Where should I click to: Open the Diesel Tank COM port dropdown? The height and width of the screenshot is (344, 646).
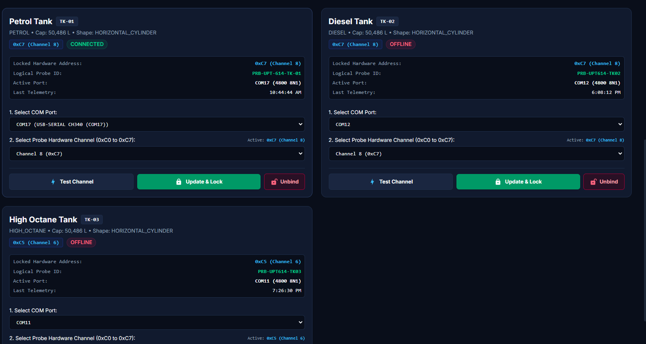pyautogui.click(x=476, y=124)
